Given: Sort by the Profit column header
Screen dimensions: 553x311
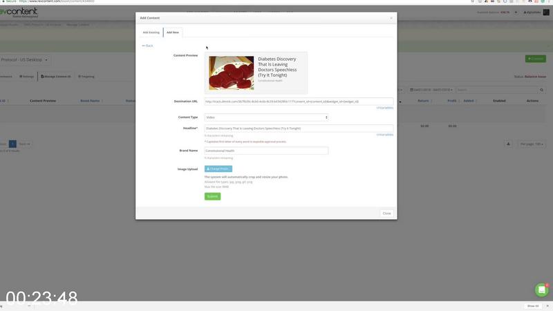Looking at the screenshot, I should [452, 101].
